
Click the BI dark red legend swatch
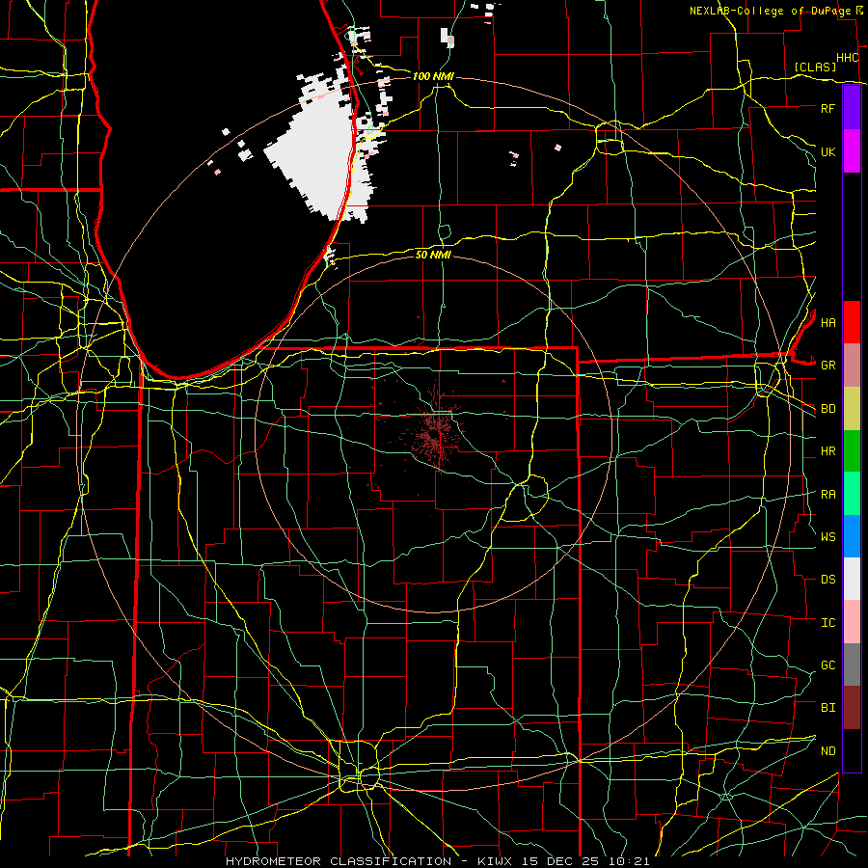click(x=852, y=708)
